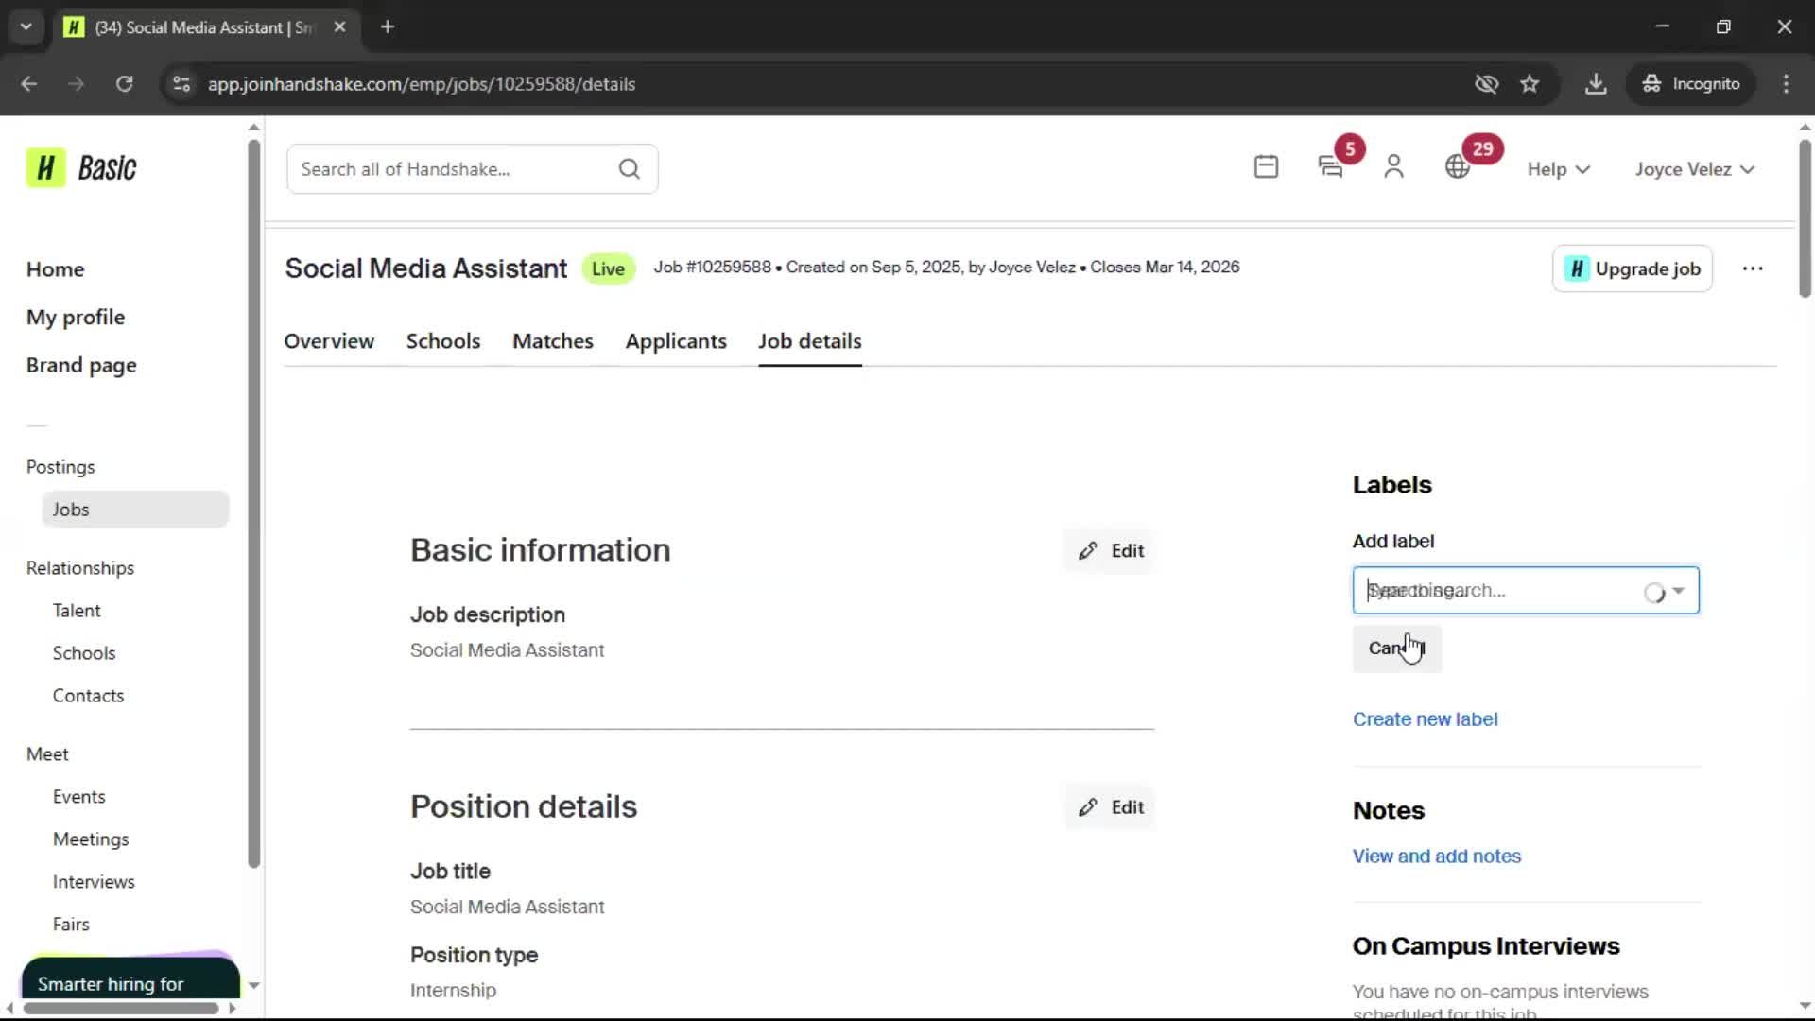Open browser downloads icon
This screenshot has width=1815, height=1021.
click(1596, 84)
